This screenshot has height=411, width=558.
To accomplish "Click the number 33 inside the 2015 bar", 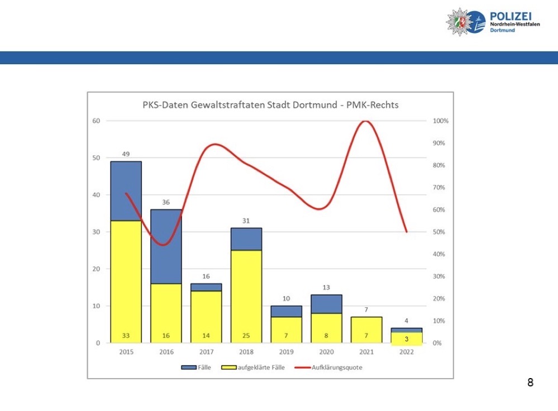I will 126,336.
